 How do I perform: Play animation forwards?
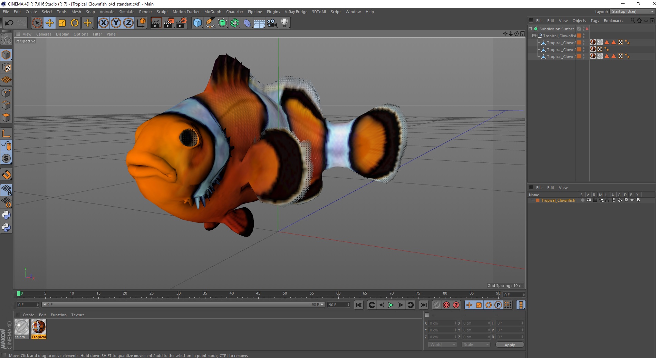pos(391,305)
